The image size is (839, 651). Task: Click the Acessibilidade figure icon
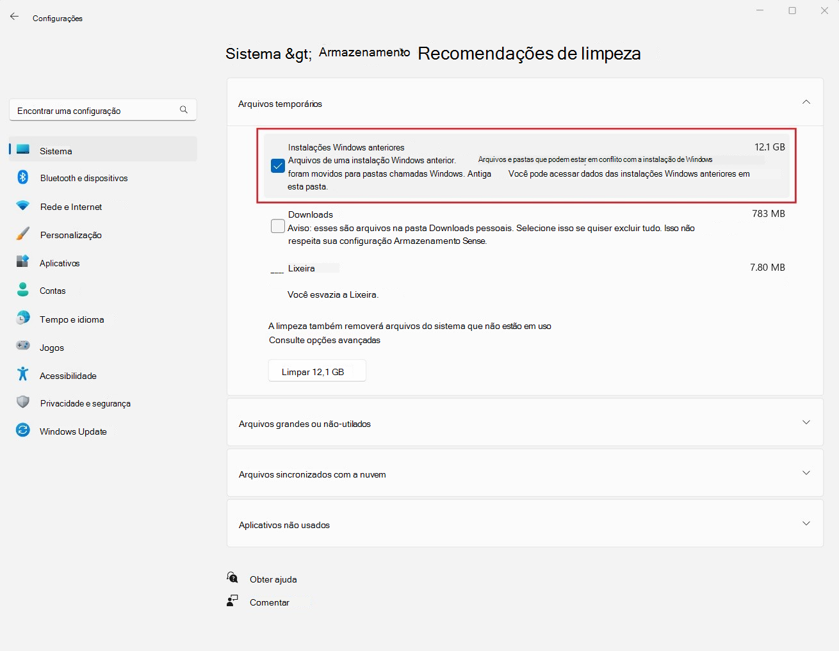point(23,374)
